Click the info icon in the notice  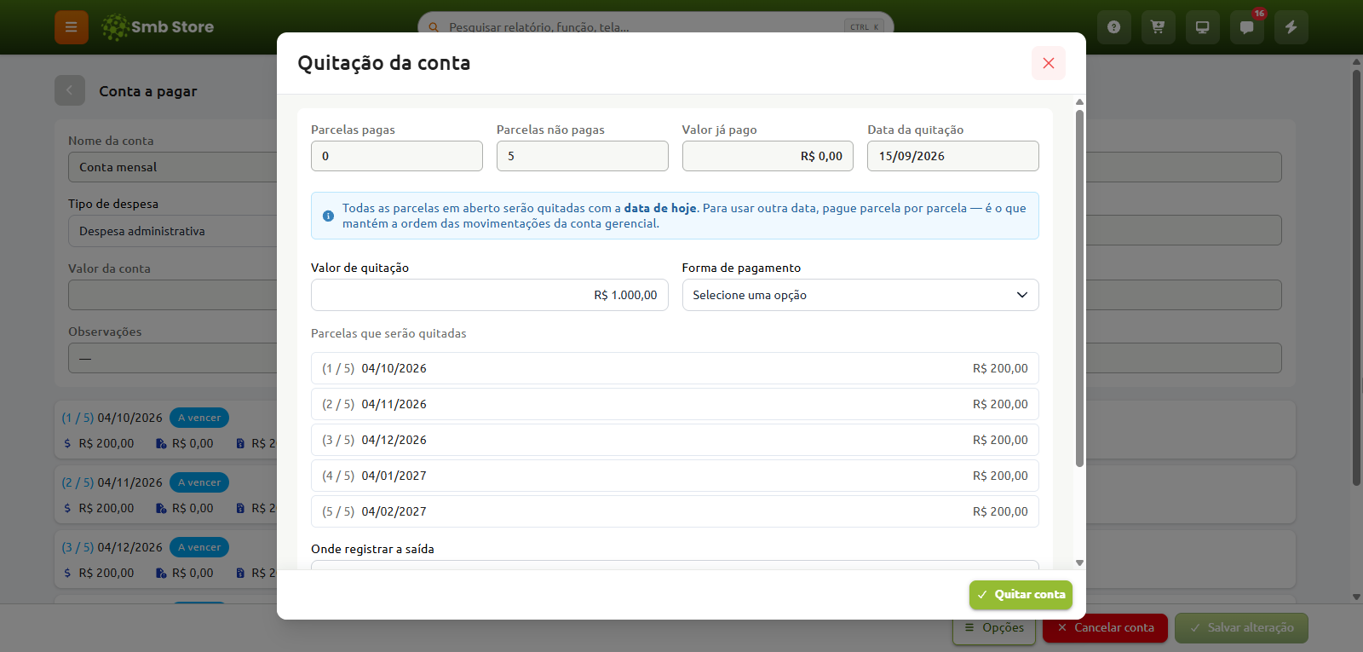328,216
